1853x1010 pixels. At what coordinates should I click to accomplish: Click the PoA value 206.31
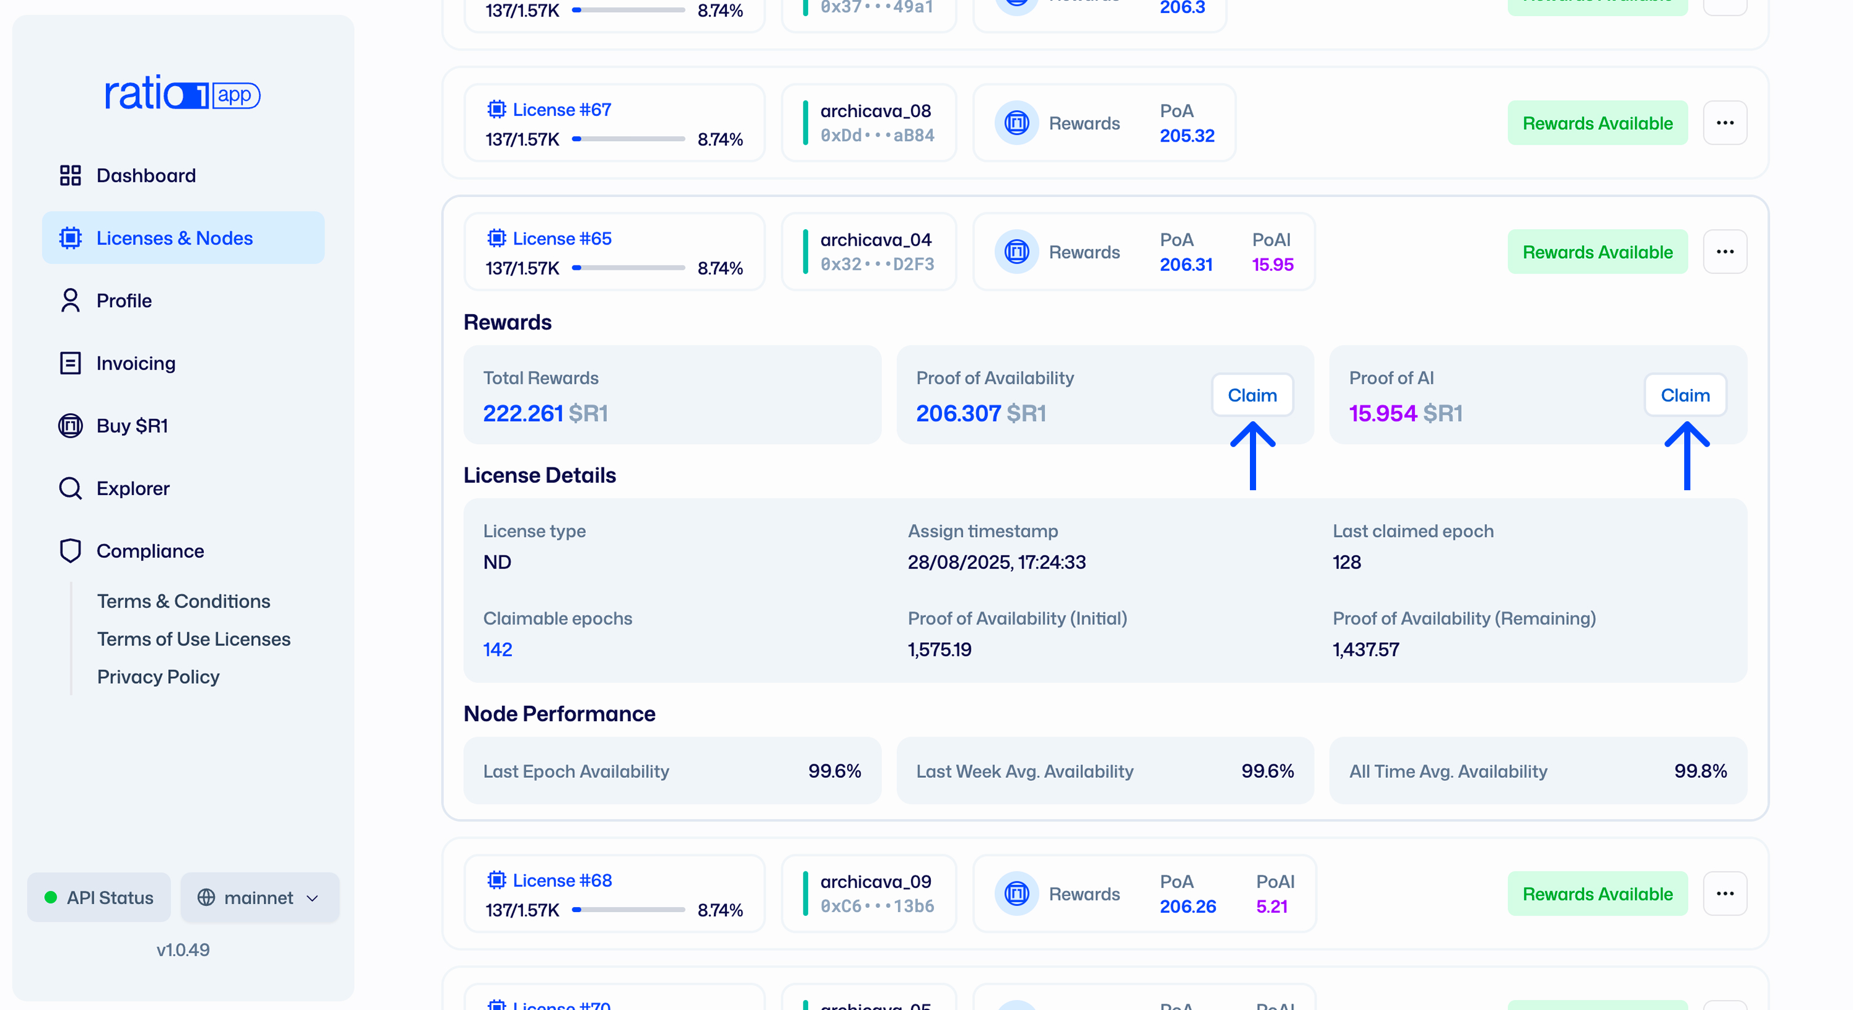pos(1186,264)
